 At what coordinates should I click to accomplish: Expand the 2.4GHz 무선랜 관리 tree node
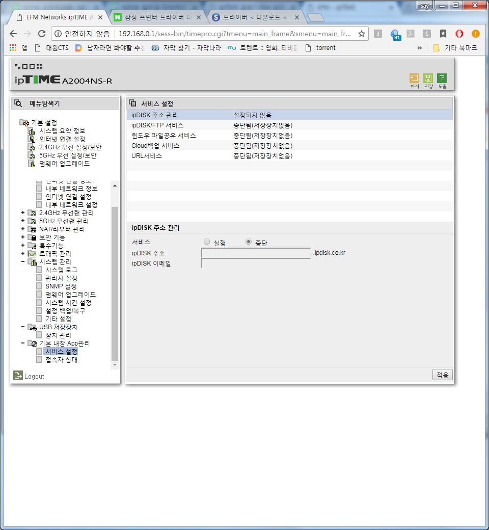point(22,213)
